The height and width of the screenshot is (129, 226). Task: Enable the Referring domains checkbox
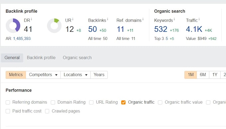pos(8,102)
